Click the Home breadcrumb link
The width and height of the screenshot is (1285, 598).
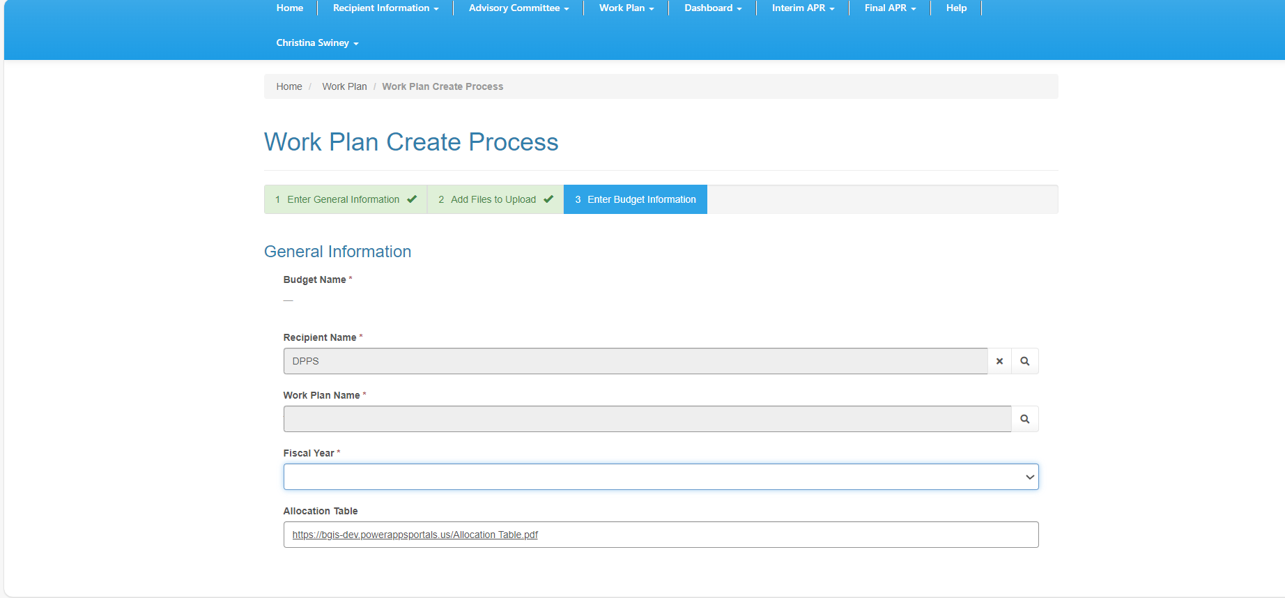288,86
